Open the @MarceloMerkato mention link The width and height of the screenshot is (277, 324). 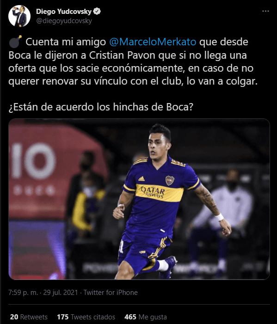pyautogui.click(x=153, y=42)
